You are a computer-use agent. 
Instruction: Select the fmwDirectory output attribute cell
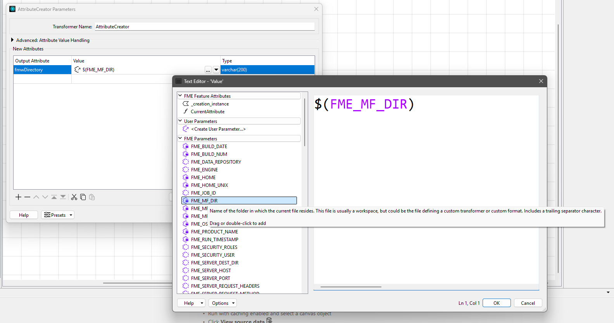pos(42,70)
